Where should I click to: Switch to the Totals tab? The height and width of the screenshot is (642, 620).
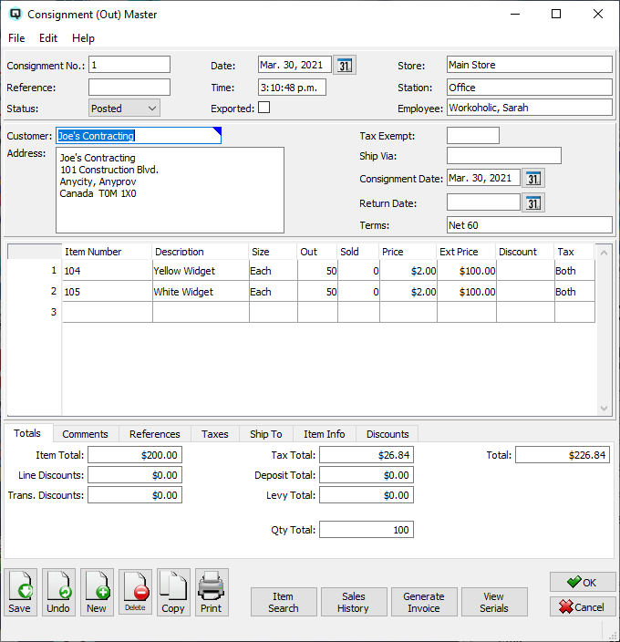pos(27,433)
